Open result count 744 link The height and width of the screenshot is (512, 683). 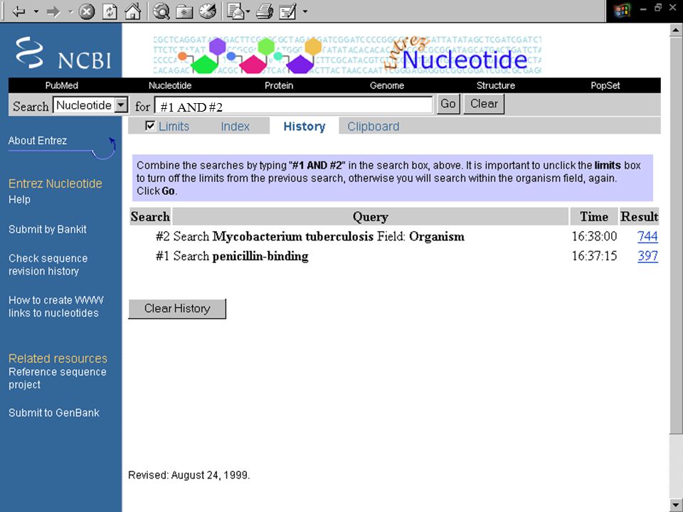pyautogui.click(x=647, y=236)
